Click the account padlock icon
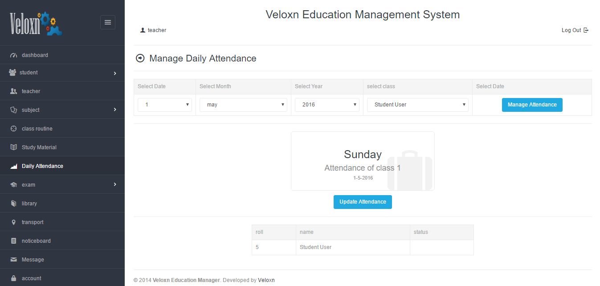 pyautogui.click(x=13, y=278)
